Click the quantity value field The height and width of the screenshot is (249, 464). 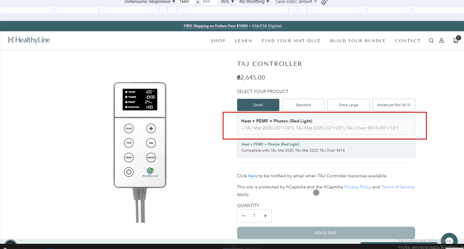click(254, 215)
